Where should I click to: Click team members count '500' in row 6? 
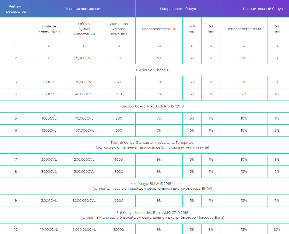[119, 130]
